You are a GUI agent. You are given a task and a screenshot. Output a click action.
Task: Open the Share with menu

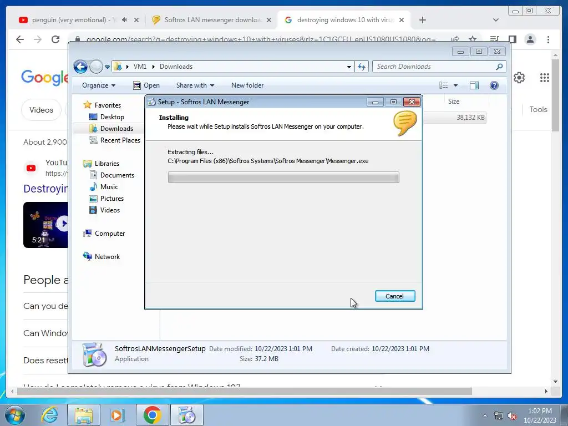tap(195, 85)
